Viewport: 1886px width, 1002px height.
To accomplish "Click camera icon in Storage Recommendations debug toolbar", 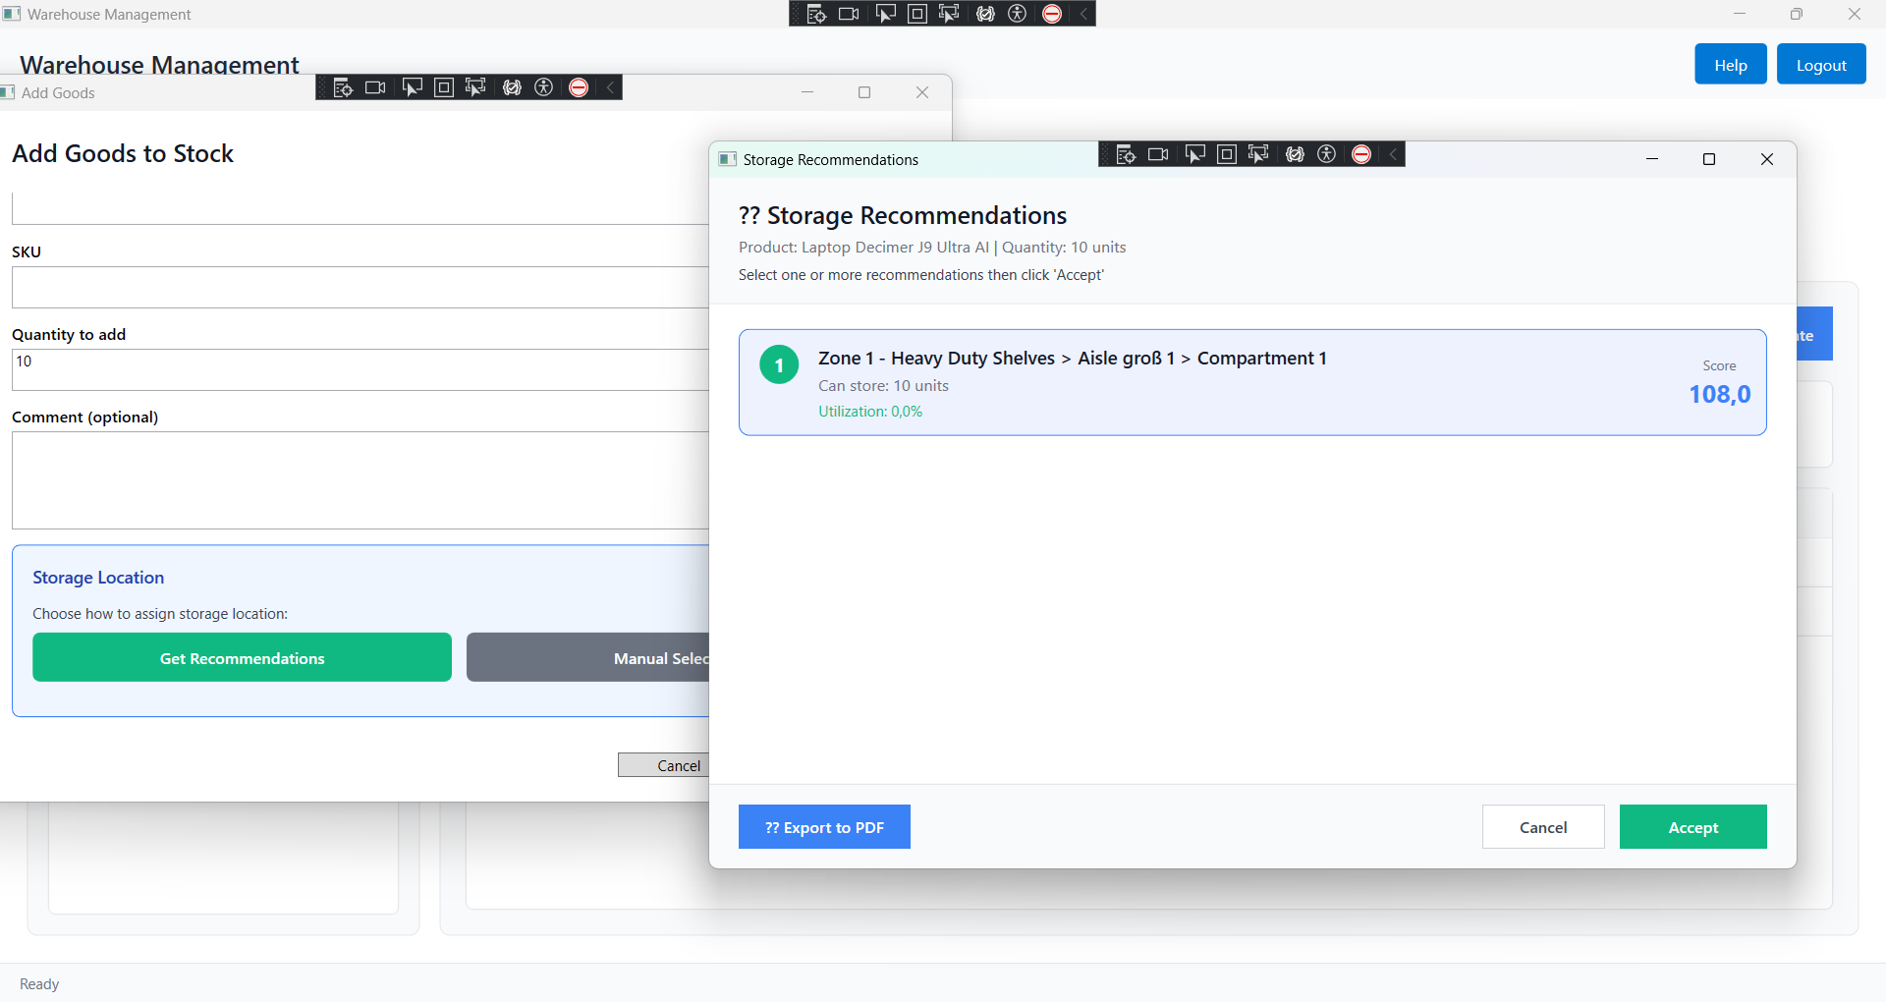I will coord(1158,154).
